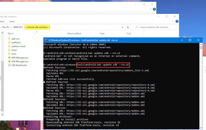This screenshot has height=130, width=206.
Task: Sort files by Size column
Action: [x=129, y=34]
